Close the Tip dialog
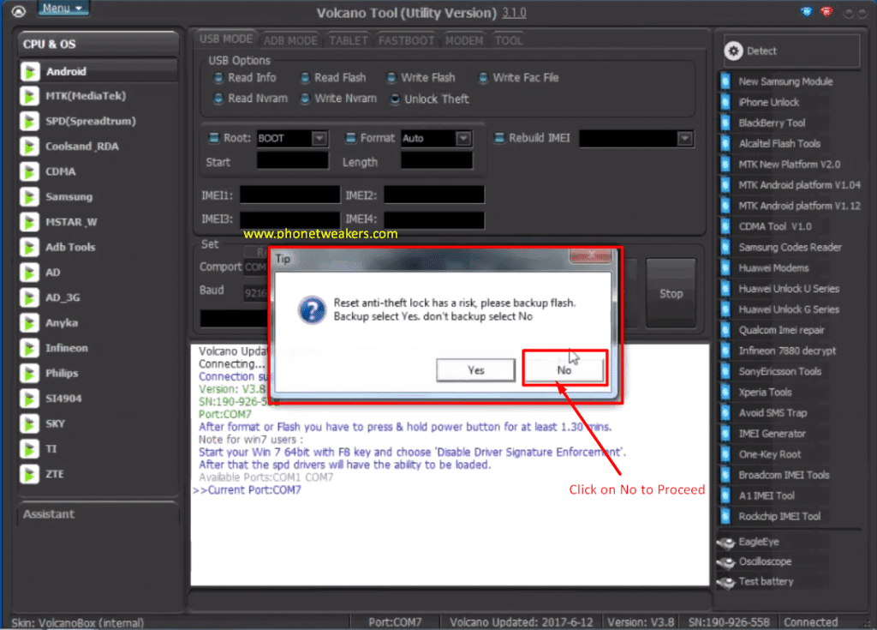 pyautogui.click(x=590, y=255)
